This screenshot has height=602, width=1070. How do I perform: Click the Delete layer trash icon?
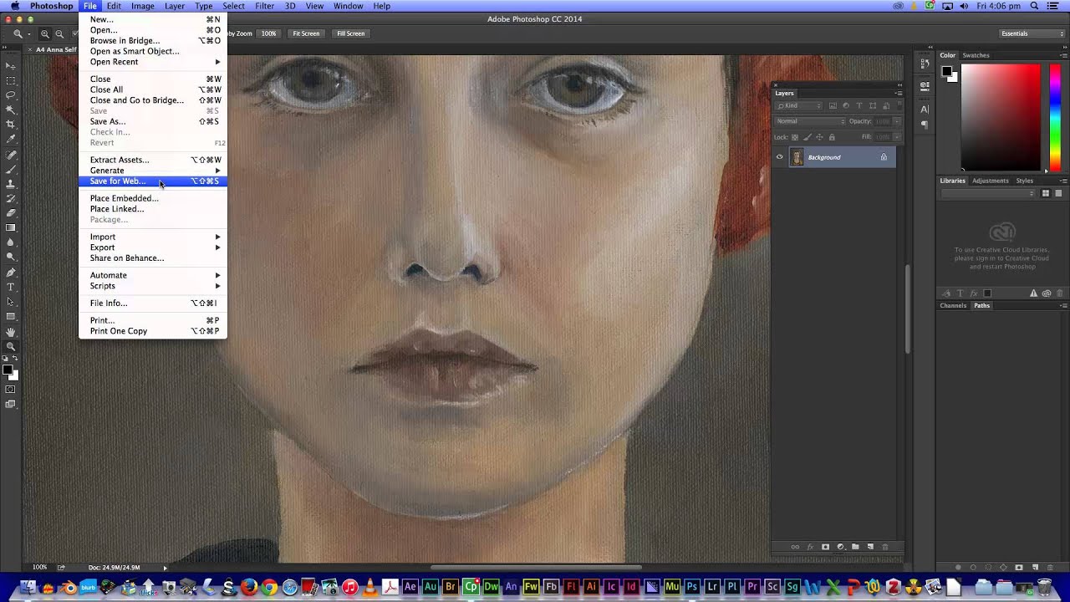(x=885, y=547)
